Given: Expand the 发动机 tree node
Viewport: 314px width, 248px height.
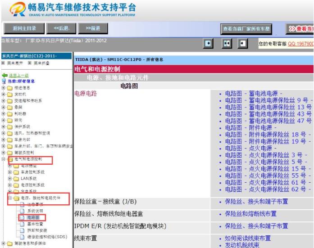Looking at the screenshot, I should [3, 94].
